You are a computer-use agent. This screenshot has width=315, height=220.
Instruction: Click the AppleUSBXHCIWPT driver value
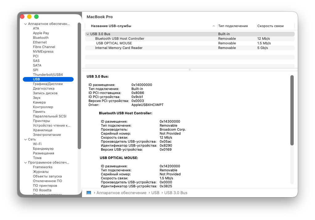147,105
